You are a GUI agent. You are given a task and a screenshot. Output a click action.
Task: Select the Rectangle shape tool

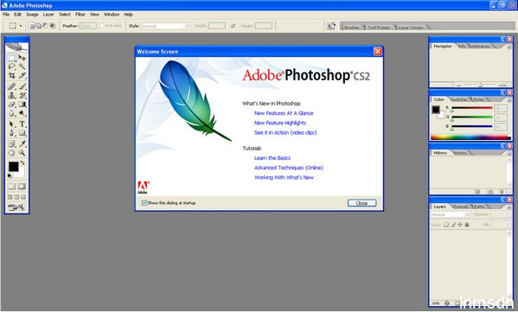pos(22,133)
